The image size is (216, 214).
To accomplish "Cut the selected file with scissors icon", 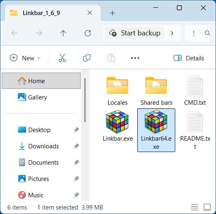I will point(62,58).
